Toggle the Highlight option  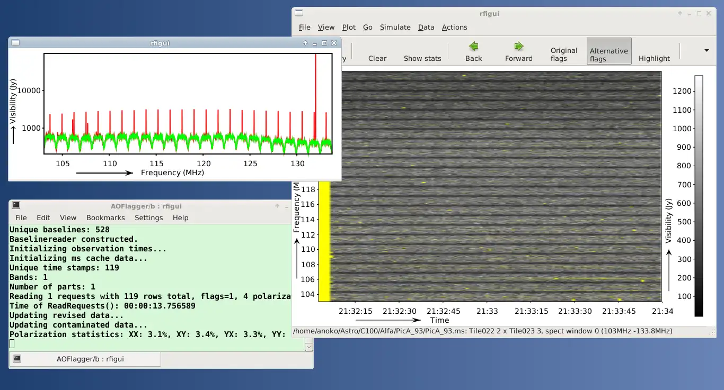click(x=654, y=58)
